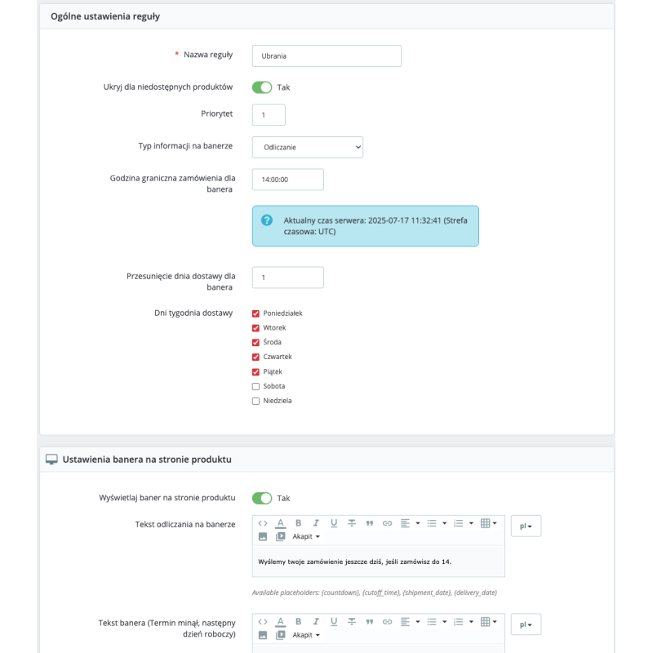
Task: Insert an image into countdown banner text
Action: 263,536
